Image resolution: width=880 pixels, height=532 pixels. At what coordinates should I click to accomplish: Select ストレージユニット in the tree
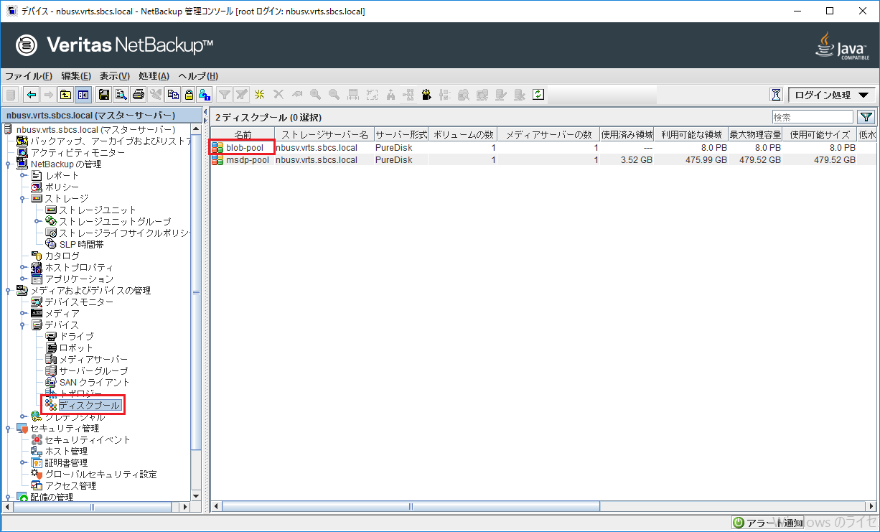pos(97,210)
